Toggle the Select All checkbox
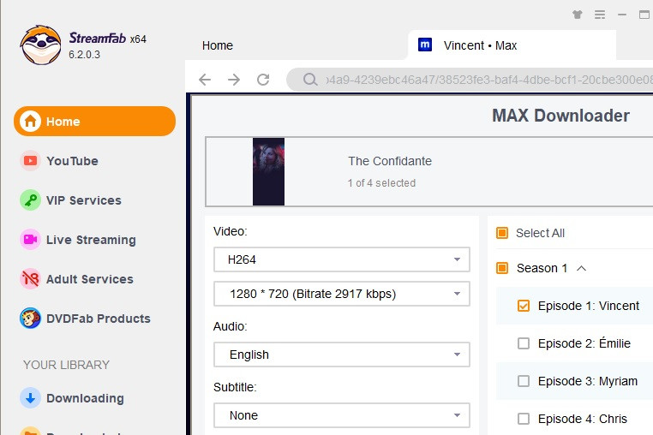 (x=502, y=233)
